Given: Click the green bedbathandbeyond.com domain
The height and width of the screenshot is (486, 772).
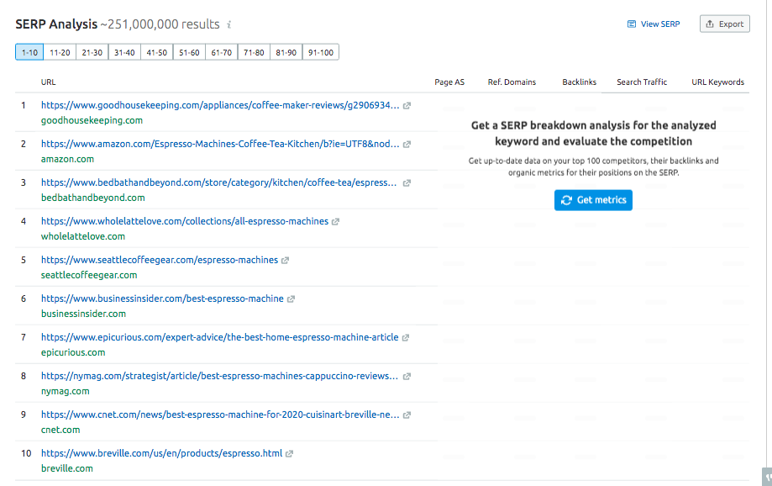Looking at the screenshot, I should (x=93, y=198).
